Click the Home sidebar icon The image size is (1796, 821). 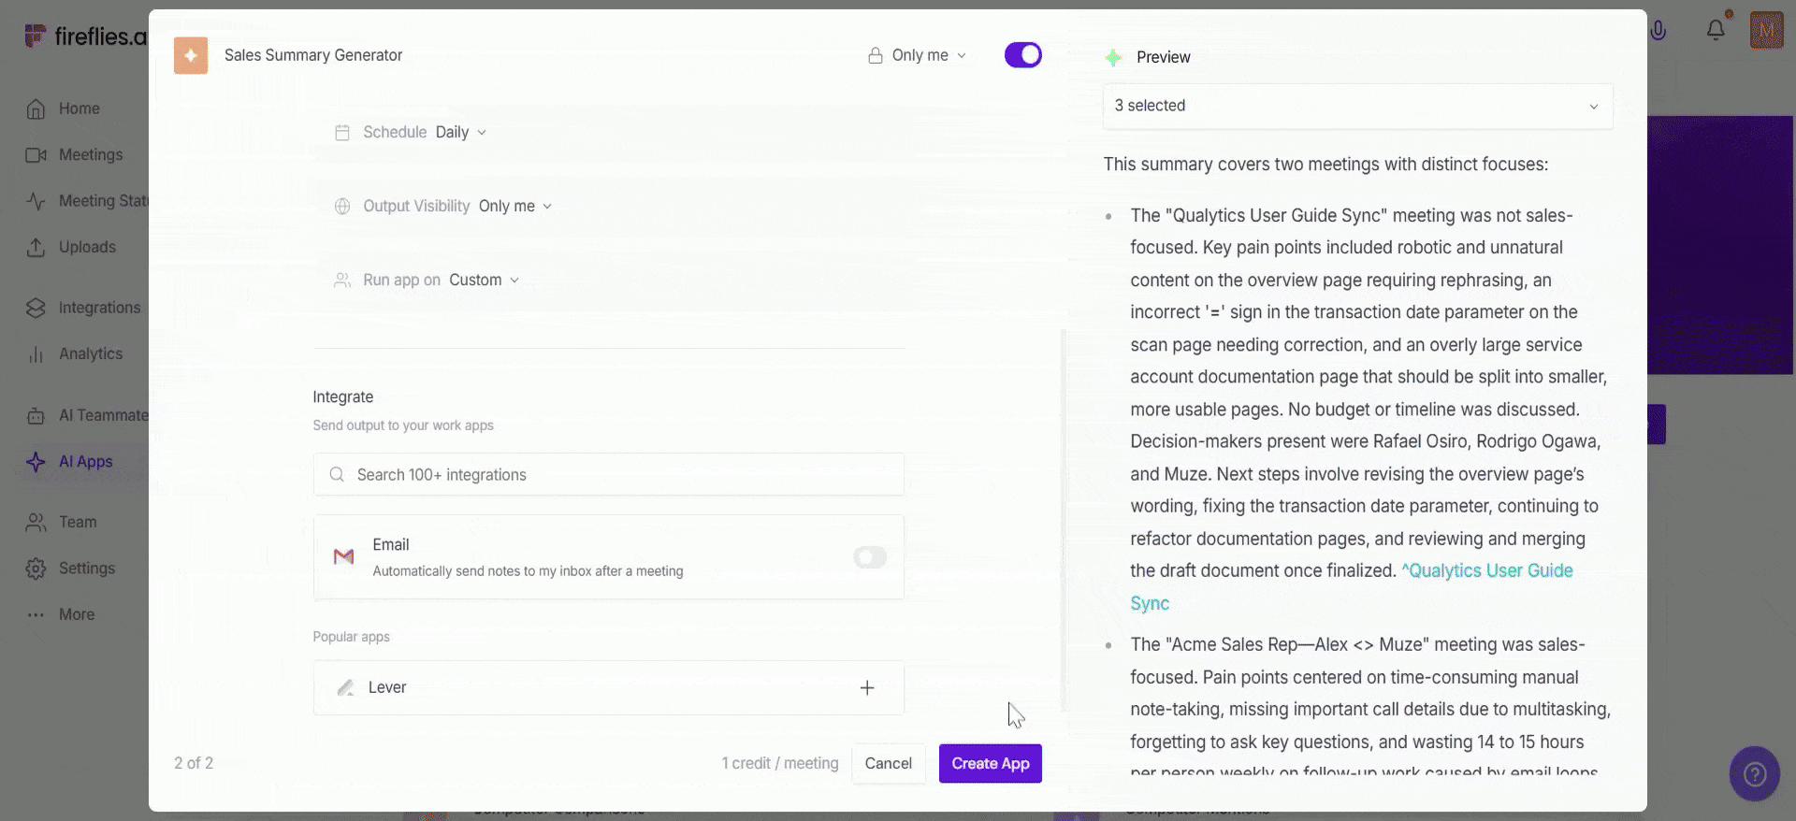point(36,109)
